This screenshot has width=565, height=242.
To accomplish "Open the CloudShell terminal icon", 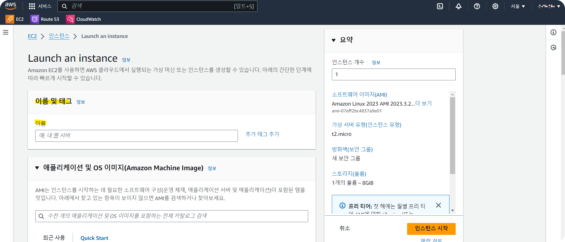I will point(440,6).
